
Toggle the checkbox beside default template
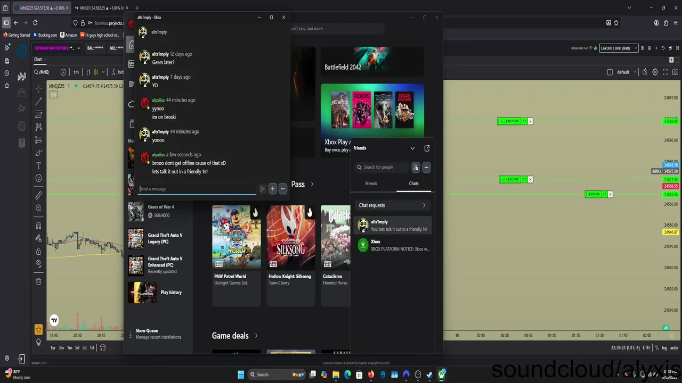(x=610, y=72)
